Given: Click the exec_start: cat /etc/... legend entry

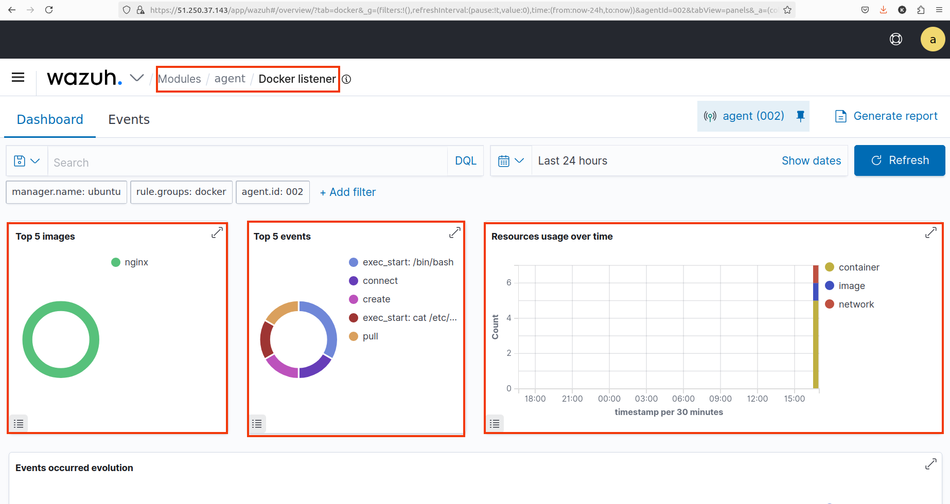Looking at the screenshot, I should [403, 318].
